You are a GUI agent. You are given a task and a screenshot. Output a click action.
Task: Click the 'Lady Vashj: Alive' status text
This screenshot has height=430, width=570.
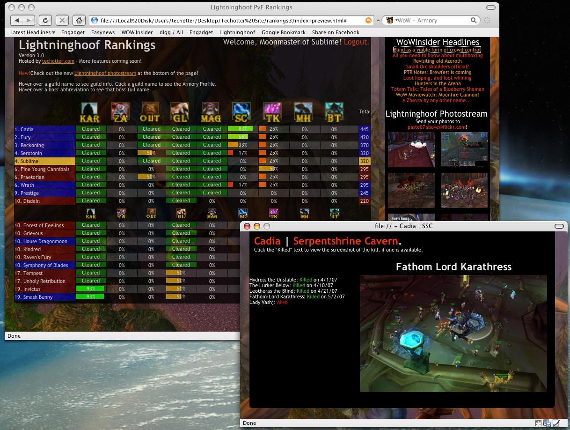[x=269, y=302]
